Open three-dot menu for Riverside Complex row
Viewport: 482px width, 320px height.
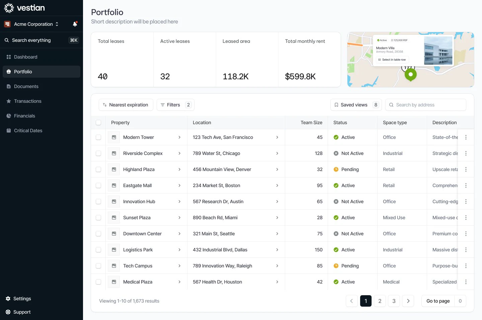coord(466,153)
